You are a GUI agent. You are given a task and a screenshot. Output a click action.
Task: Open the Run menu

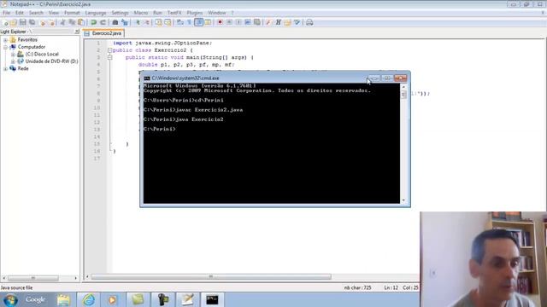tap(157, 13)
